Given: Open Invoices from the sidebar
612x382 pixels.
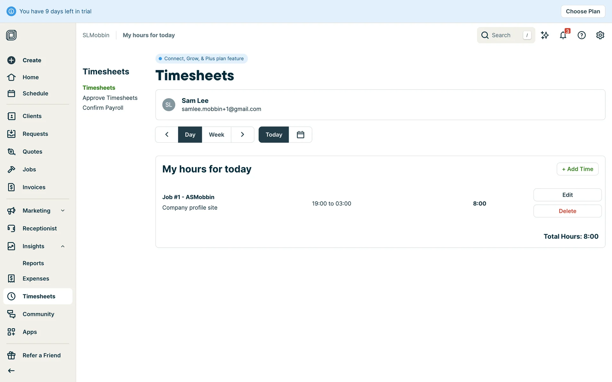Looking at the screenshot, I should [x=34, y=187].
